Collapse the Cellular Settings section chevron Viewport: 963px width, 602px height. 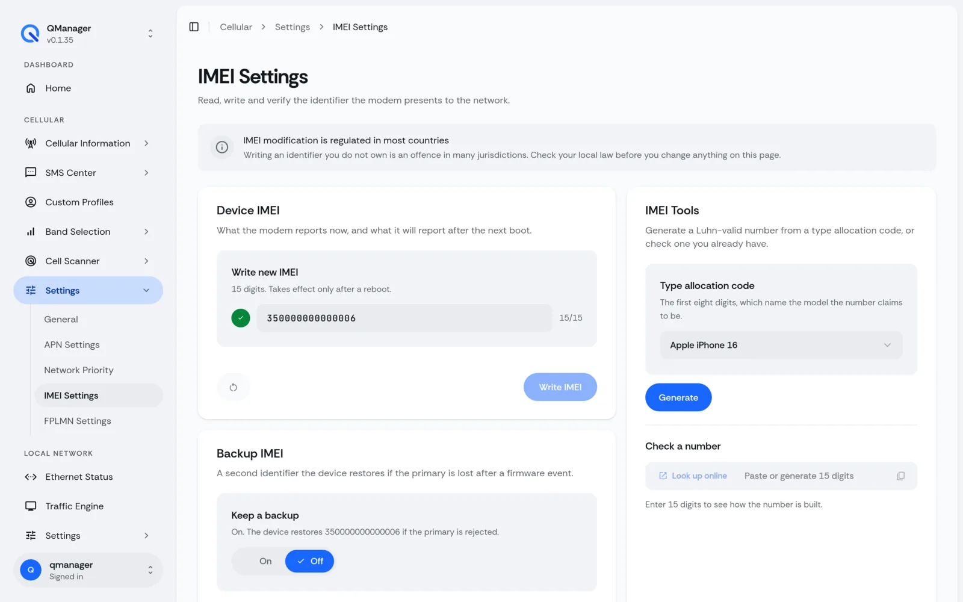[146, 291]
